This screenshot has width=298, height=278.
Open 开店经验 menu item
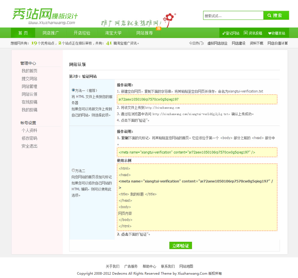[82, 33]
